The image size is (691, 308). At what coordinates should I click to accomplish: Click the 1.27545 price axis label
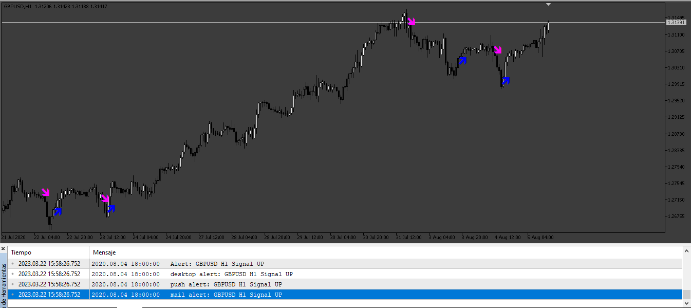pos(676,183)
